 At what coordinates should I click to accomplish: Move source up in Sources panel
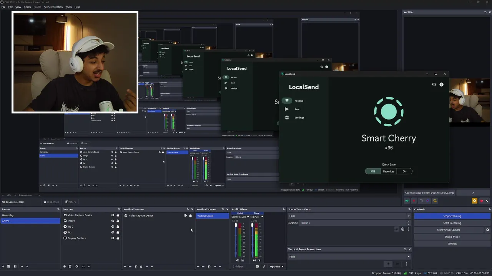click(83, 266)
